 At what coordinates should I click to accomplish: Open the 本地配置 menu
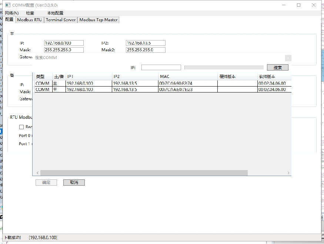(x=55, y=13)
